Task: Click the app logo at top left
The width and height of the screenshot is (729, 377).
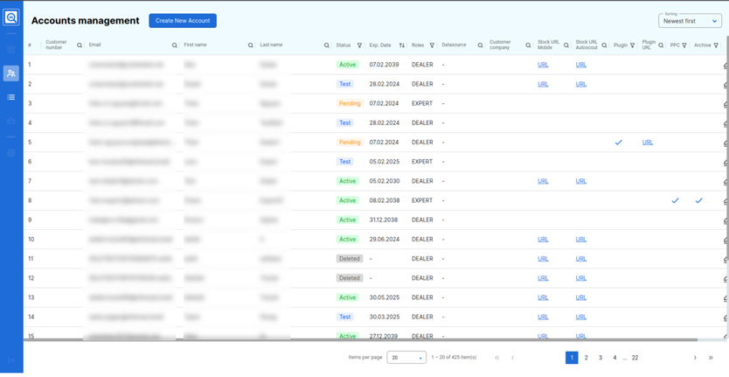Action: 11,17
